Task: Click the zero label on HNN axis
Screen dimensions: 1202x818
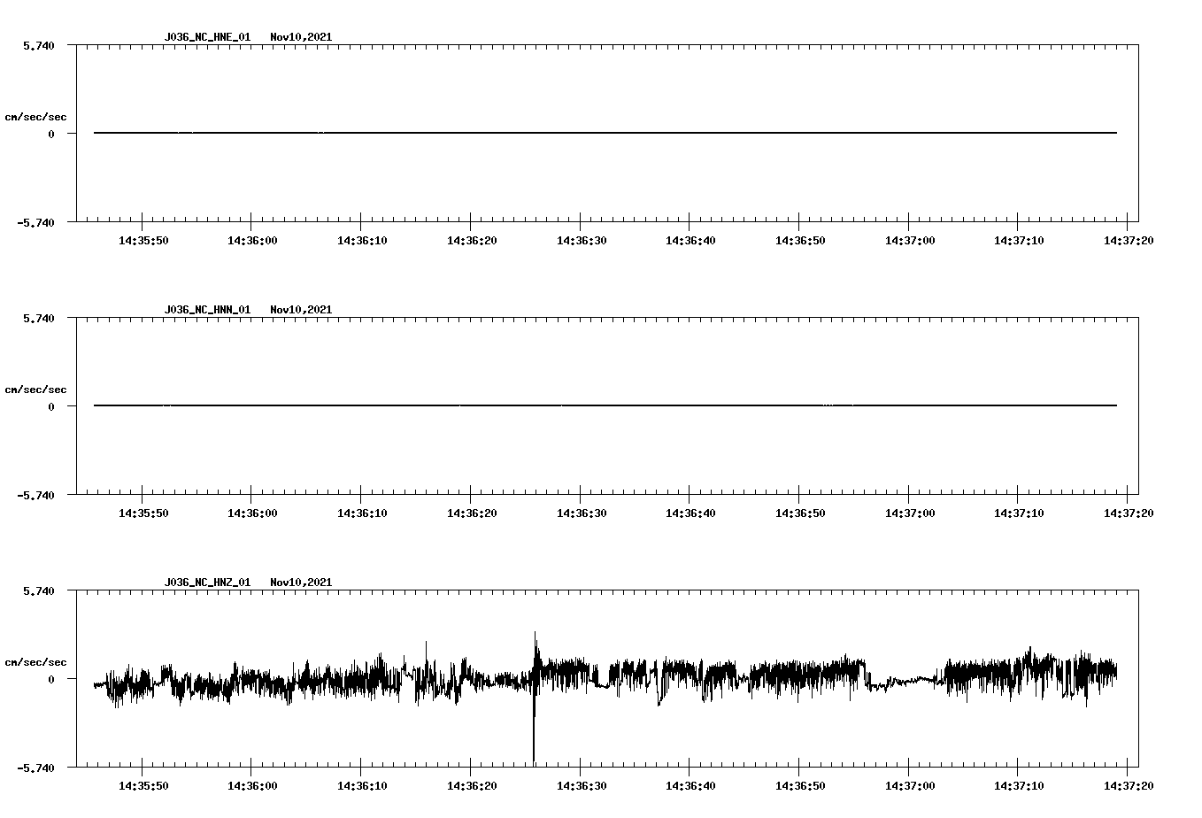Action: tap(51, 407)
